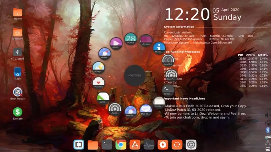The width and height of the screenshot is (271, 152).
Task: Click the 'LinDoz Patch 31-03-2020 released' headline
Action: pos(192,110)
